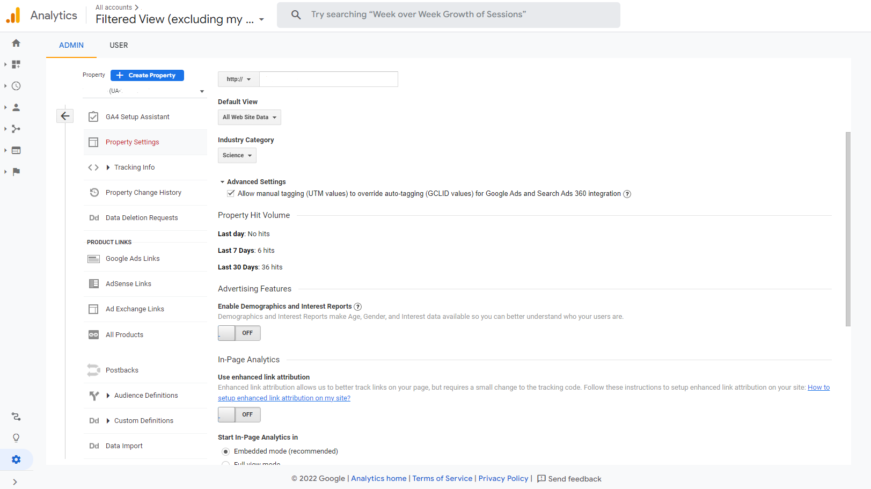Click Tracking Info code brackets icon
Image resolution: width=871 pixels, height=489 pixels.
pyautogui.click(x=93, y=167)
